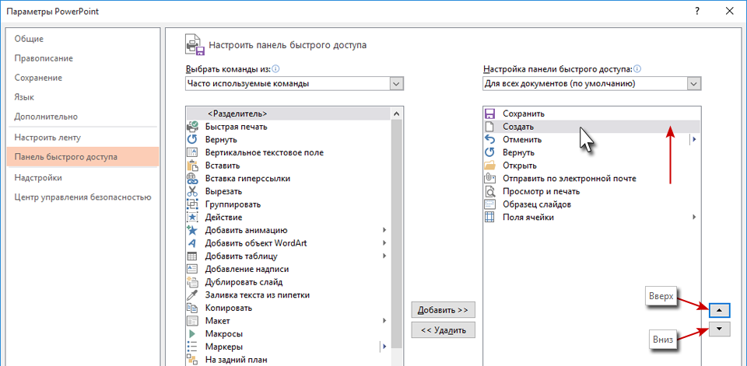Click the Сохранить floppy icon in right list
This screenshot has height=366, width=747.
click(x=489, y=113)
